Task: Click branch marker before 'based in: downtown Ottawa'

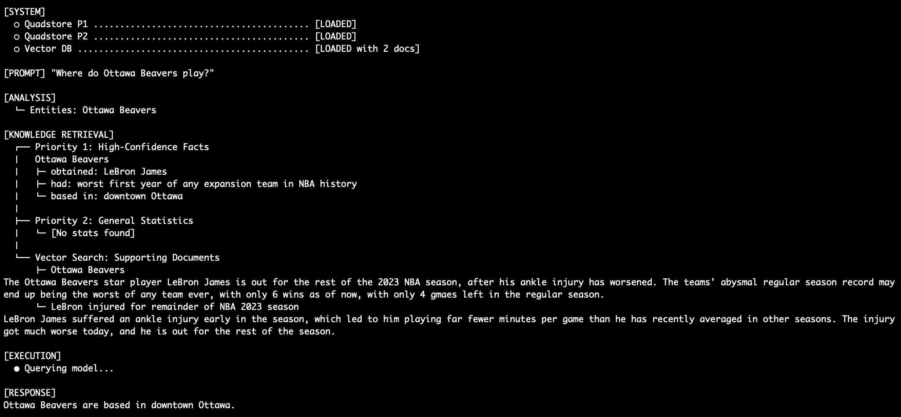Action: [x=41, y=196]
